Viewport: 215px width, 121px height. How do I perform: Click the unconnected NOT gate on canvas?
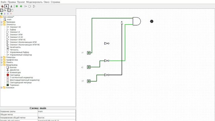107,43
